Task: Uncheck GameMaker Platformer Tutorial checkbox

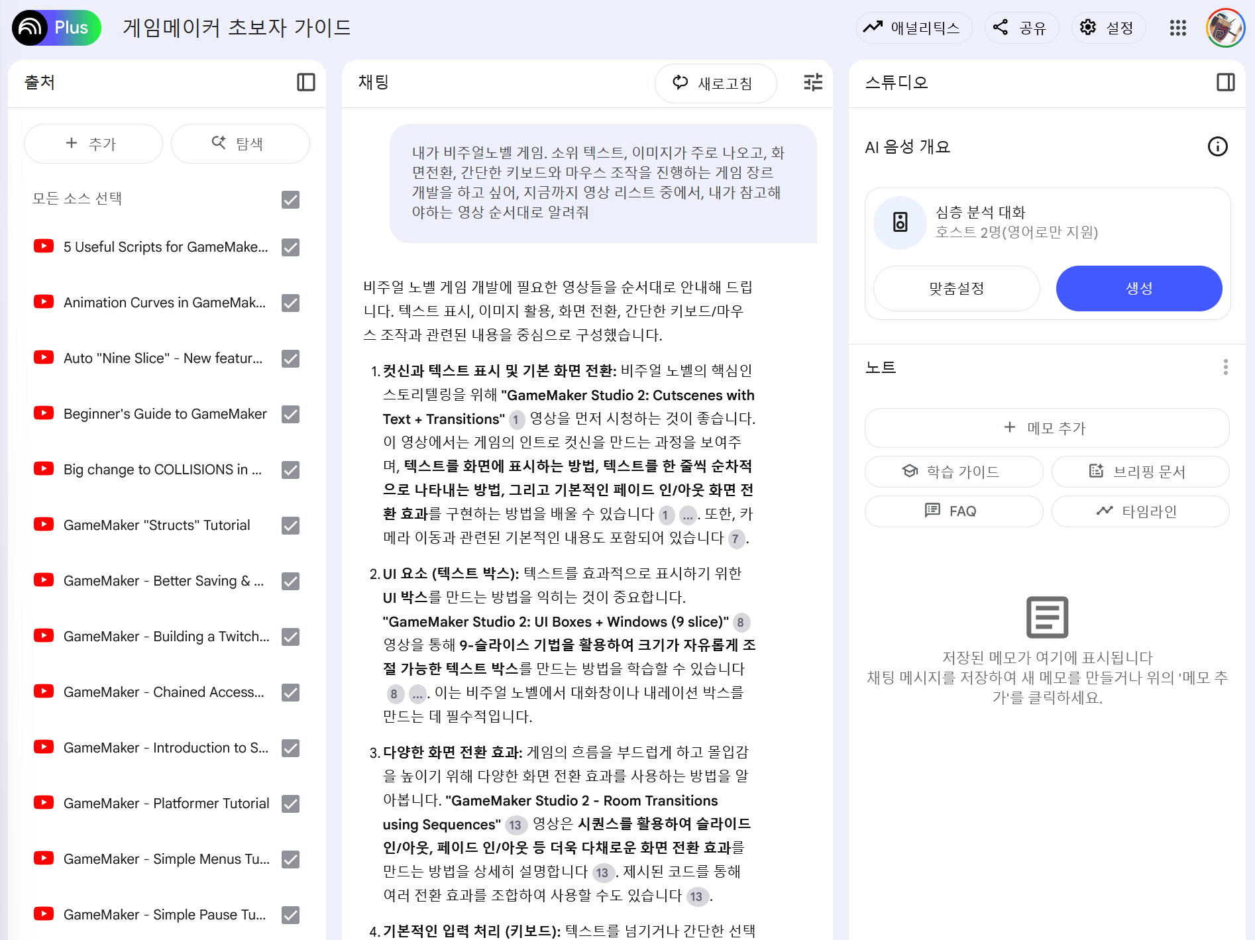Action: tap(290, 804)
